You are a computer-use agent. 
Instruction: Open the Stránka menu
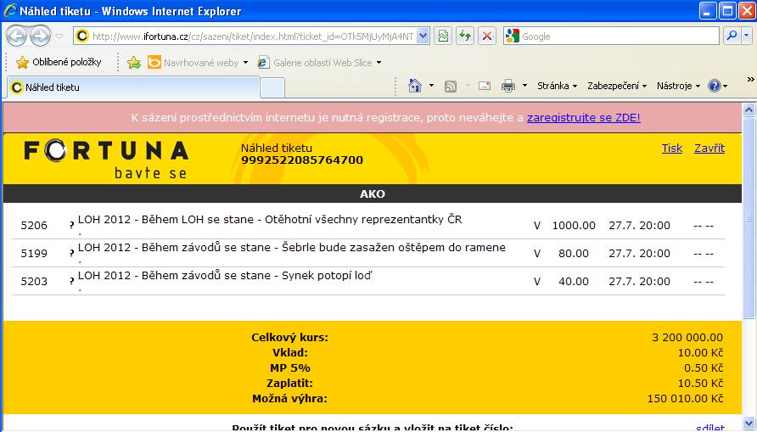tap(557, 86)
